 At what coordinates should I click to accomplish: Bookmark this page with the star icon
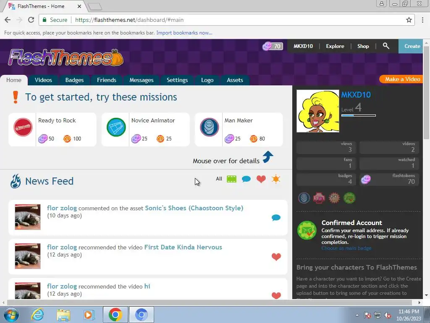coord(409,20)
